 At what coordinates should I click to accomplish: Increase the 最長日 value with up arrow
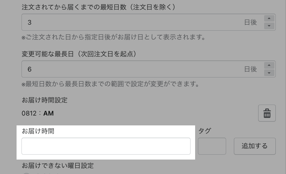coord(269,66)
